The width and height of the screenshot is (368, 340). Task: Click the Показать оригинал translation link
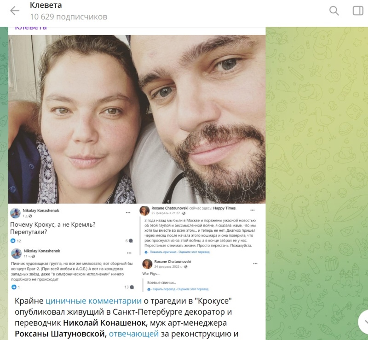[163, 252]
